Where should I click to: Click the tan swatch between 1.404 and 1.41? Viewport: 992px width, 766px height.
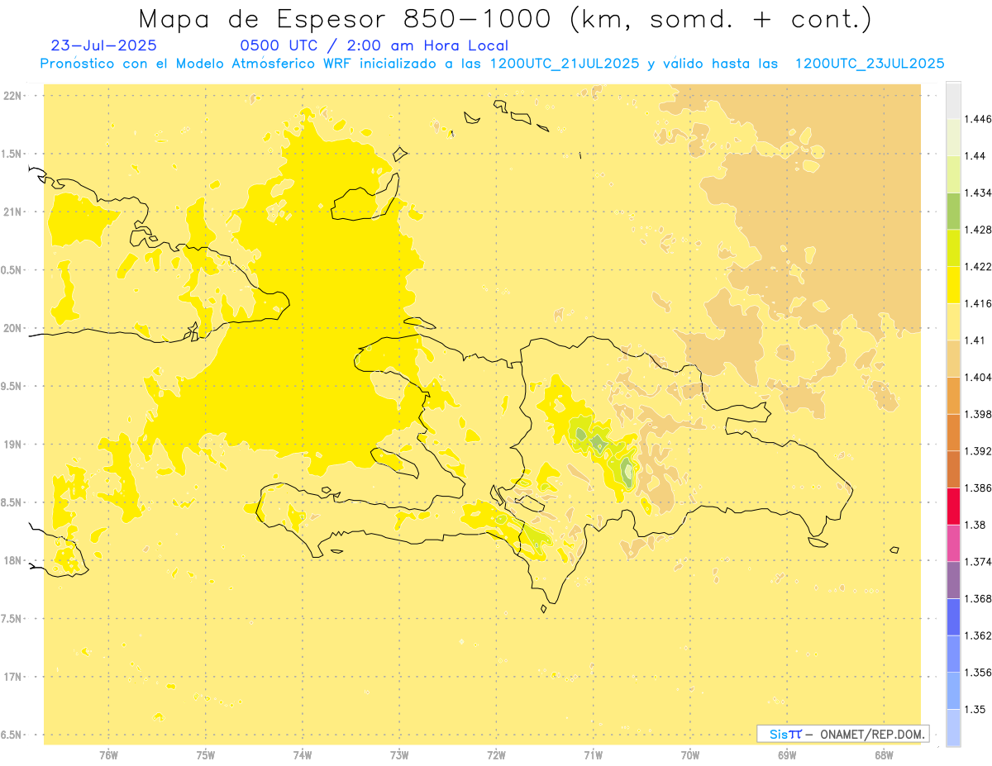(x=953, y=358)
